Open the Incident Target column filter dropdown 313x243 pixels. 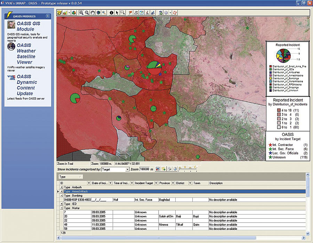click(156, 183)
